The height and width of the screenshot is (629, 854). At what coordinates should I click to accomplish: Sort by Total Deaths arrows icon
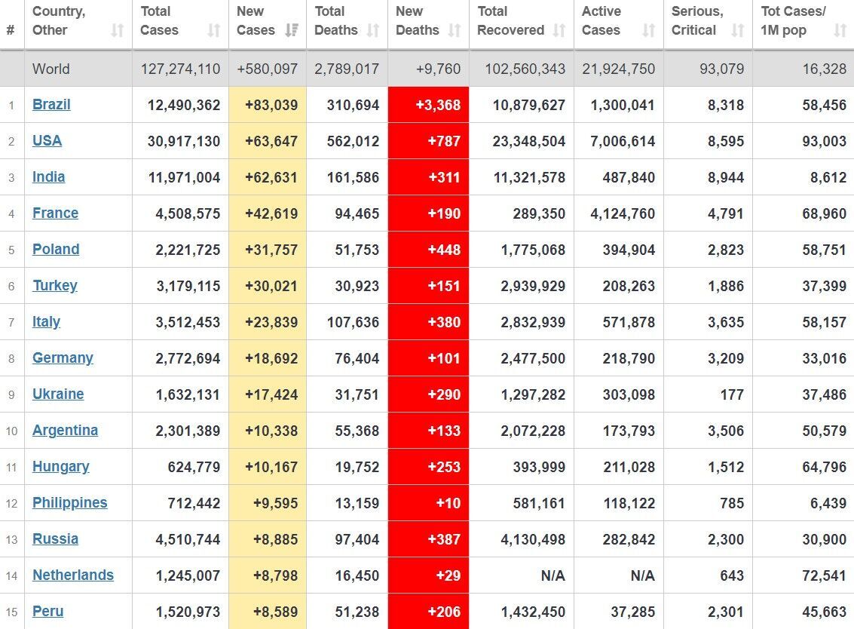[x=372, y=30]
